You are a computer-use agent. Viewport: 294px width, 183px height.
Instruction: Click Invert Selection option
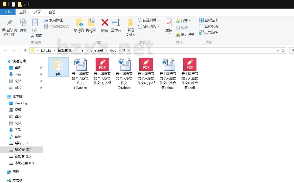click(x=208, y=32)
